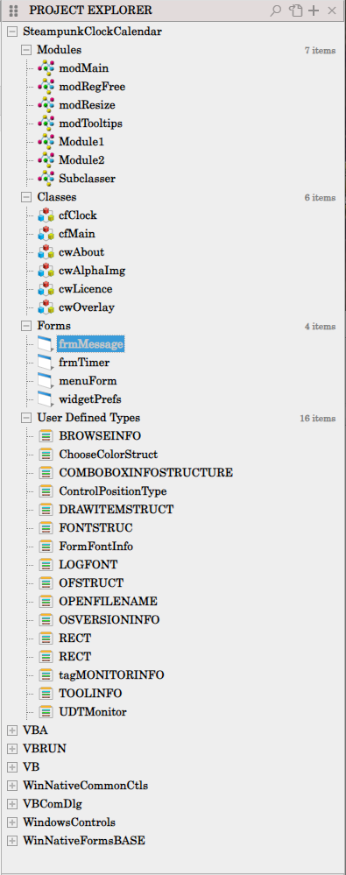Click the cfClock class icon
346x875 pixels.
coord(46,215)
